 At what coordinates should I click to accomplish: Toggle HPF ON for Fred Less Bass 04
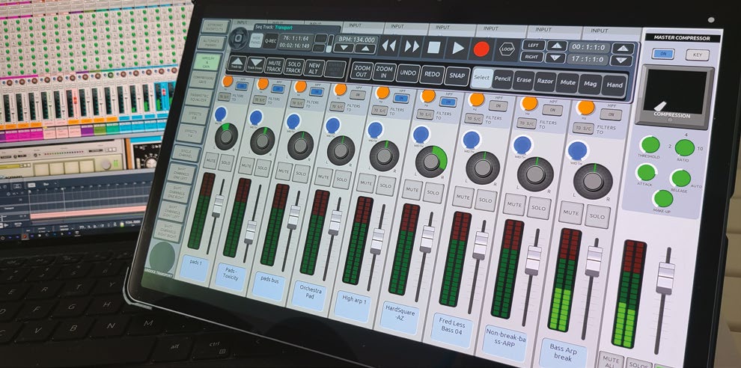click(x=498, y=105)
